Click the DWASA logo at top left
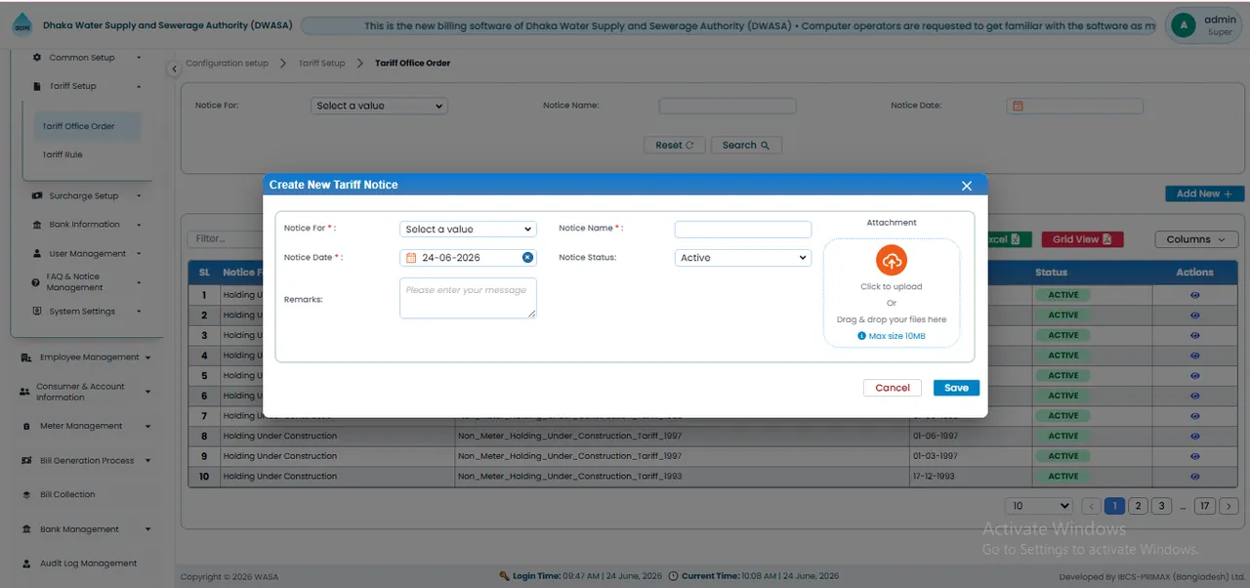The height and width of the screenshot is (588, 1250). coord(22,25)
